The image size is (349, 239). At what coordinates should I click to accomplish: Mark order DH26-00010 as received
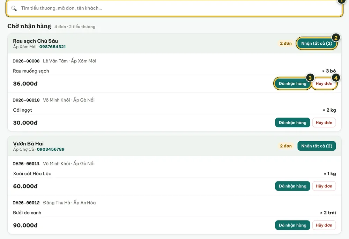[292, 122]
